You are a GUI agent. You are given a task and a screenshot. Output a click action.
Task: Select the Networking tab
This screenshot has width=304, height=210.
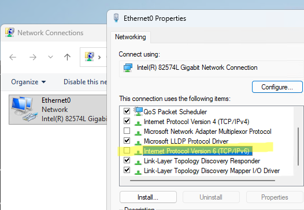(x=131, y=37)
